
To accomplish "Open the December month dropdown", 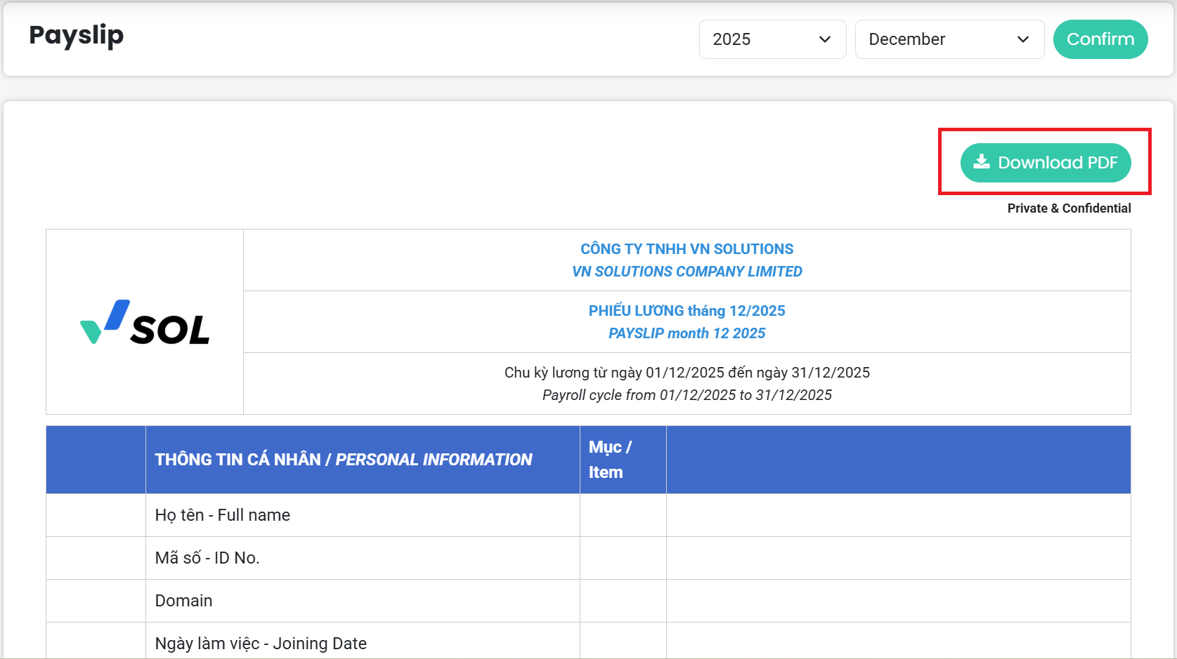I will click(949, 39).
